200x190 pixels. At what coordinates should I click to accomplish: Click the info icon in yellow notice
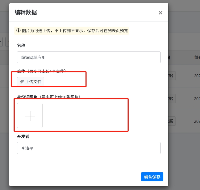[18, 31]
